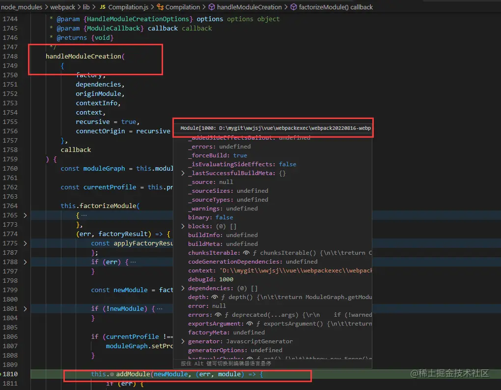Click originModule parameter on line 1752
The width and height of the screenshot is (501, 390).
click(98, 94)
